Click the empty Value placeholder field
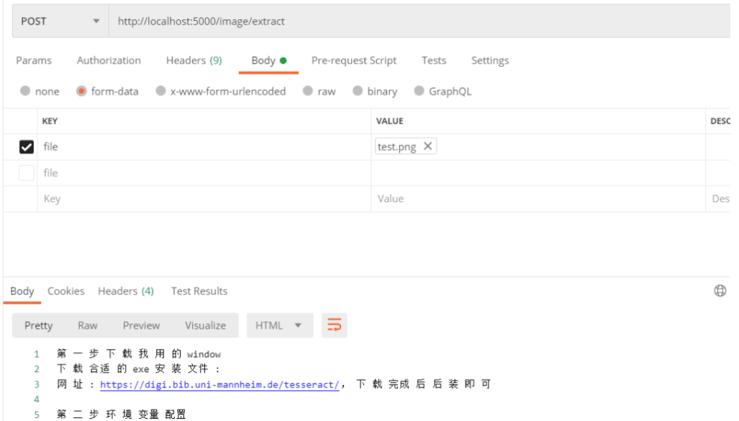Screen dimensions: 739x421 [x=538, y=199]
